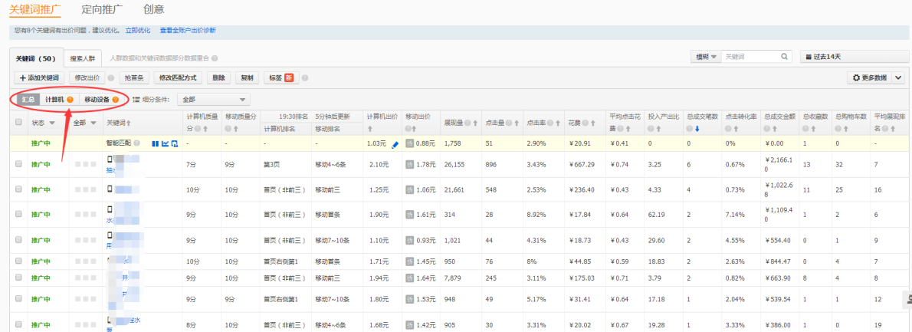Sort by 总成交金额 using its arrow
The image size is (912, 332).
[776, 129]
